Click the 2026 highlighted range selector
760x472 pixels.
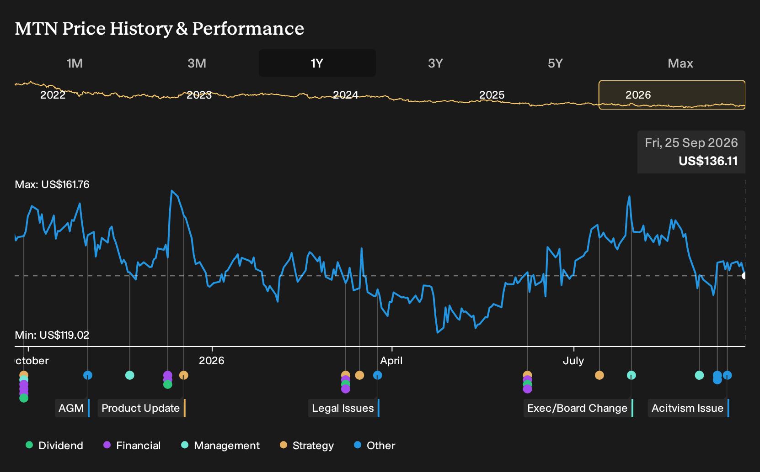point(672,95)
